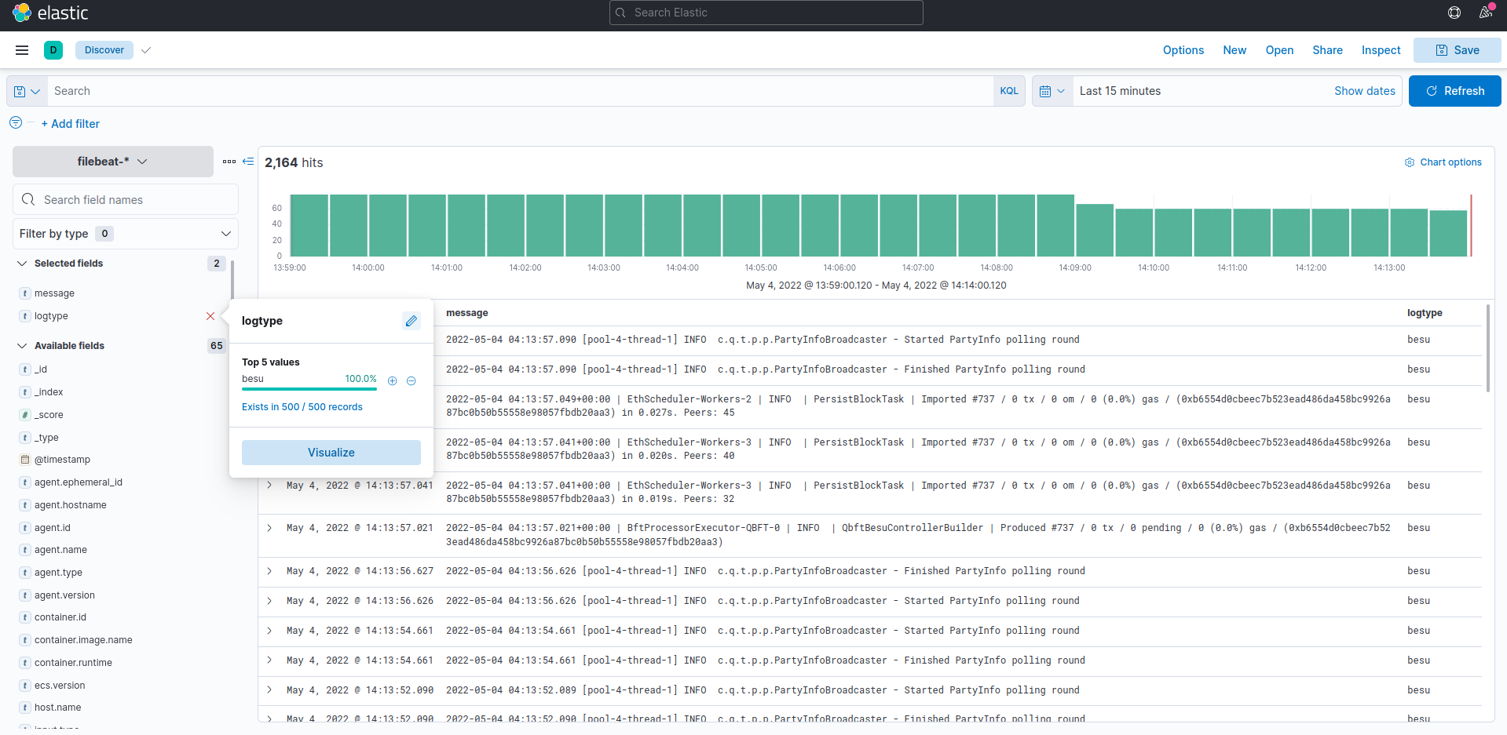
Task: Click the Visualize button
Action: [x=331, y=453]
